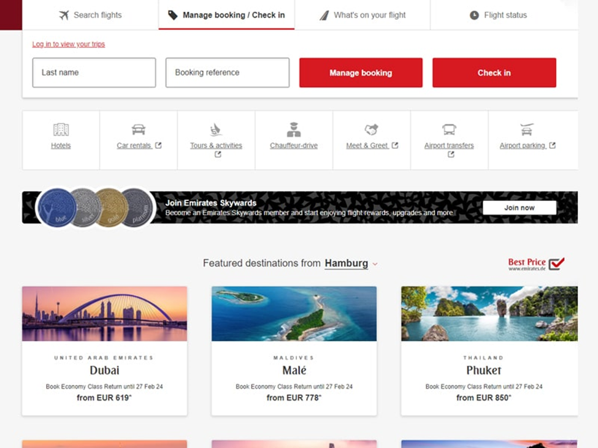The width and height of the screenshot is (598, 448).
Task: Click the blue Skywards tier medallion
Action: [56, 208]
